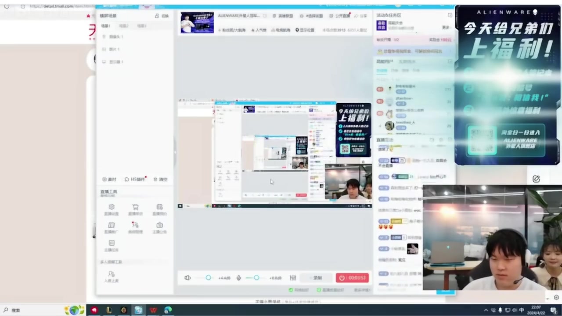Image resolution: width=562 pixels, height=316 pixels.
Task: Switch to 场景2 tab
Action: (124, 26)
